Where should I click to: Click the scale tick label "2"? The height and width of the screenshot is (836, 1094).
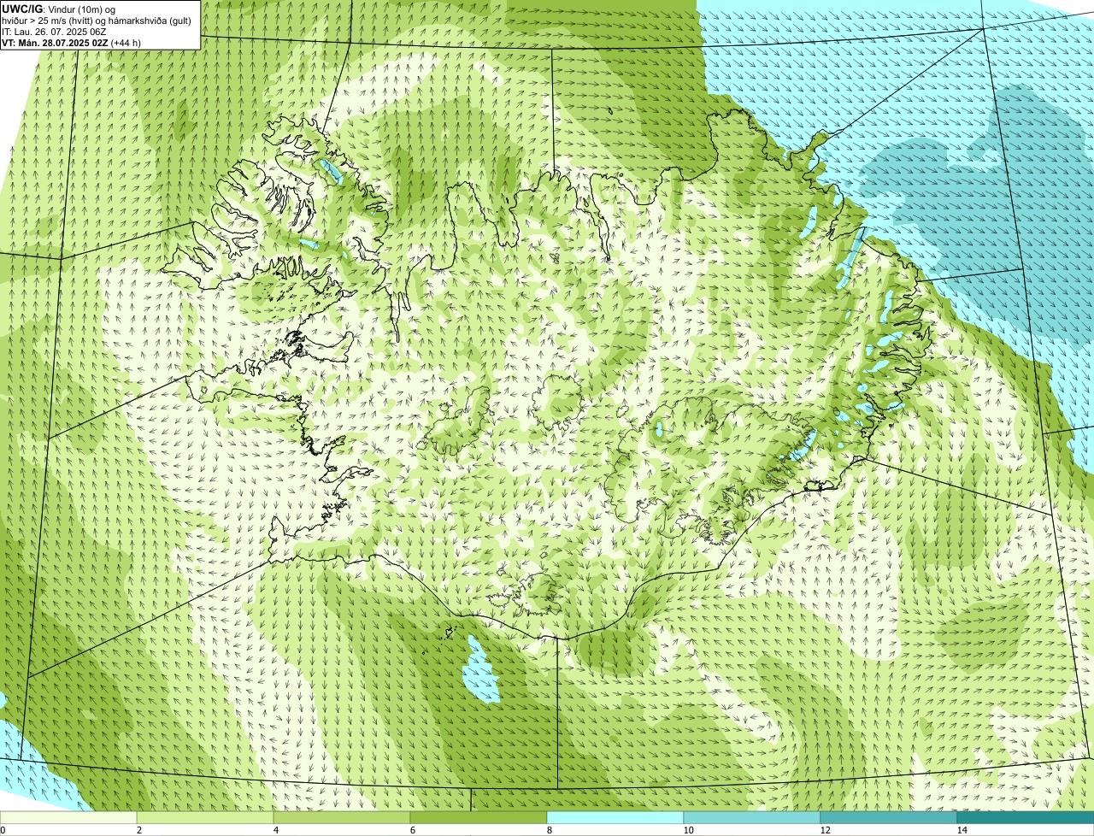(x=138, y=830)
